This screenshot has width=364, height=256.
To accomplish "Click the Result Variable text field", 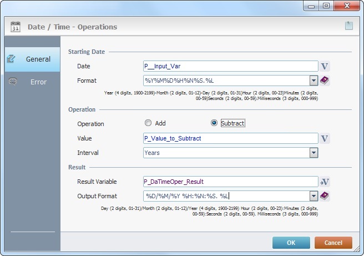I will 230,182.
